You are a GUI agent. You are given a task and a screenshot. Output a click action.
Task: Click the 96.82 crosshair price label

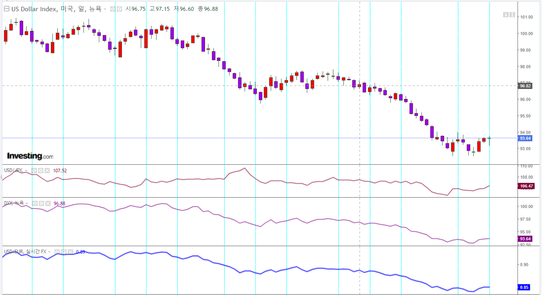pyautogui.click(x=526, y=85)
